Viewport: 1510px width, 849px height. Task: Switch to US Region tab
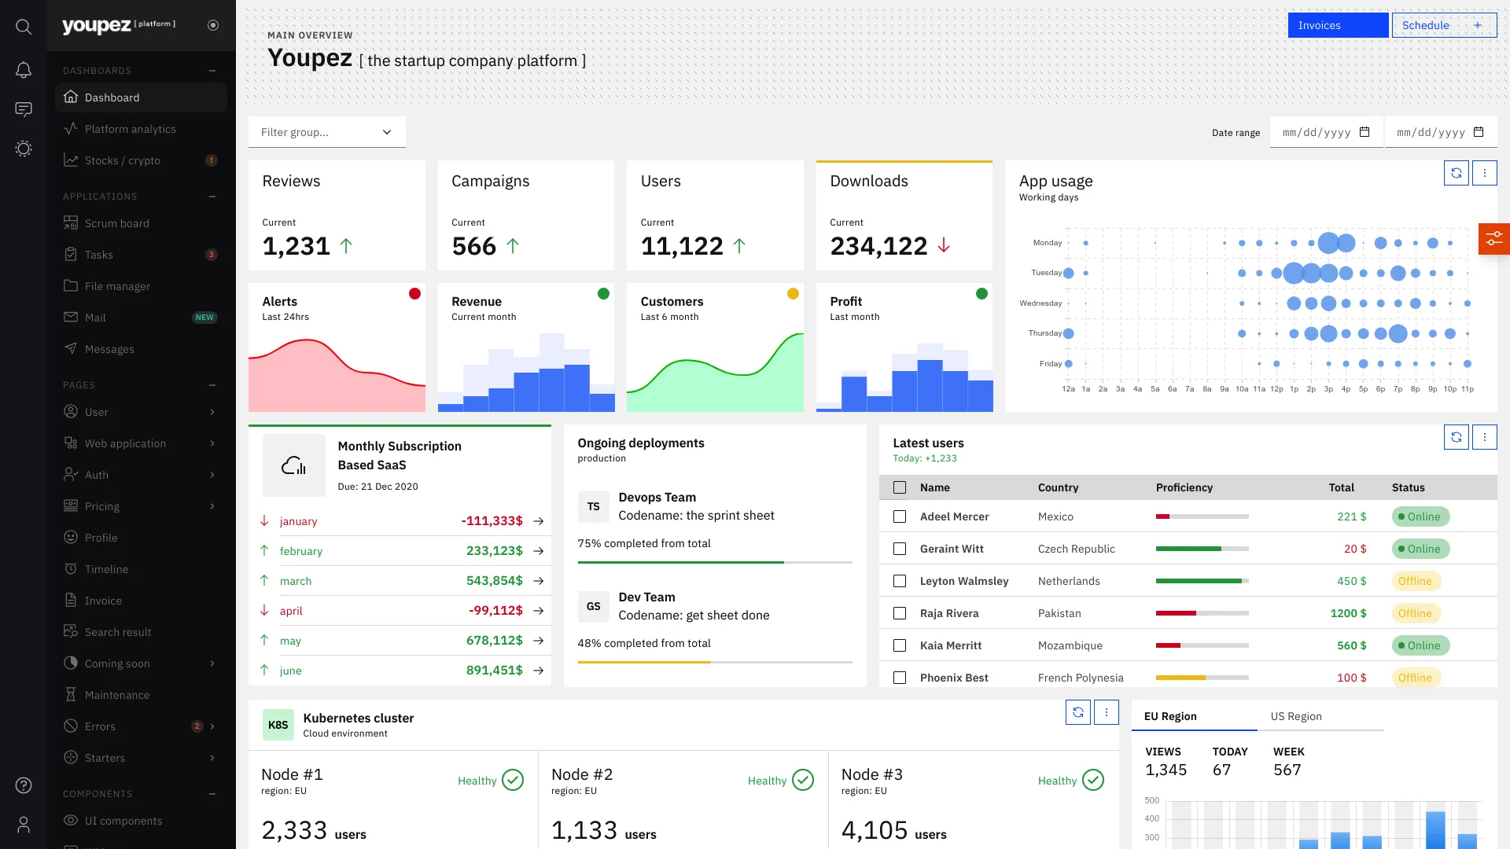[x=1320, y=716]
